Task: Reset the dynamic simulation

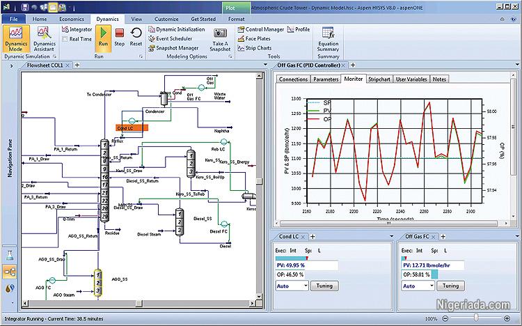Action: (136, 36)
